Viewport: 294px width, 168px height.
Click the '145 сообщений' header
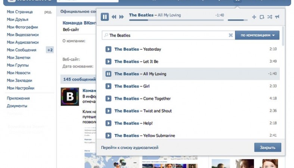coord(80,80)
